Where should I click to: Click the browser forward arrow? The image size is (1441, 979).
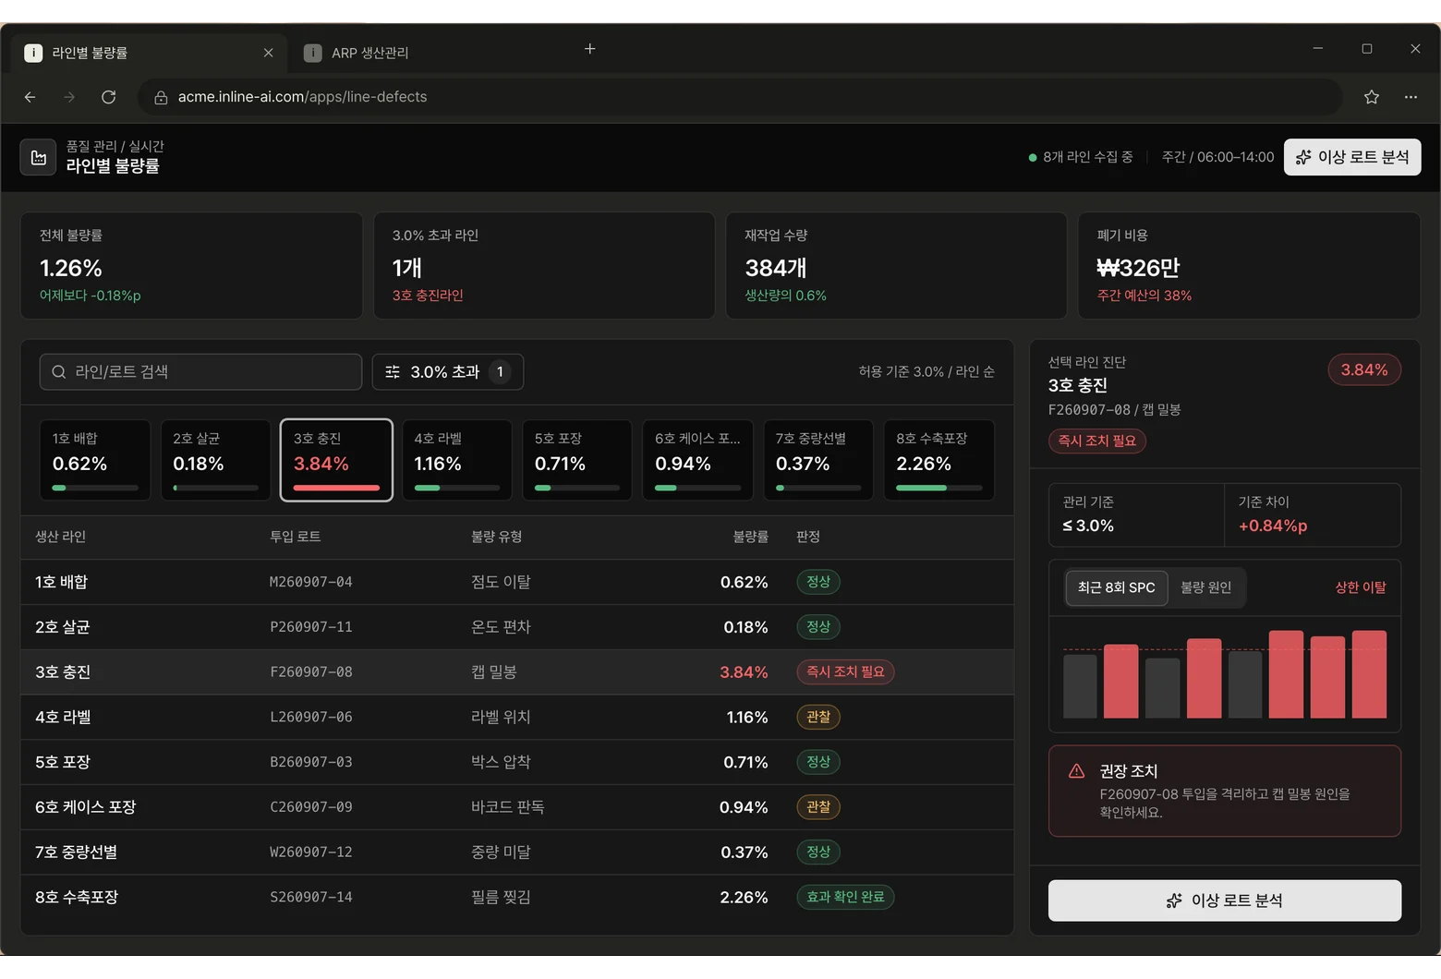[69, 97]
